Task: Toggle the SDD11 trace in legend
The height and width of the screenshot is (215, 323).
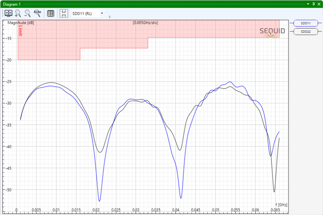Action: coord(306,23)
